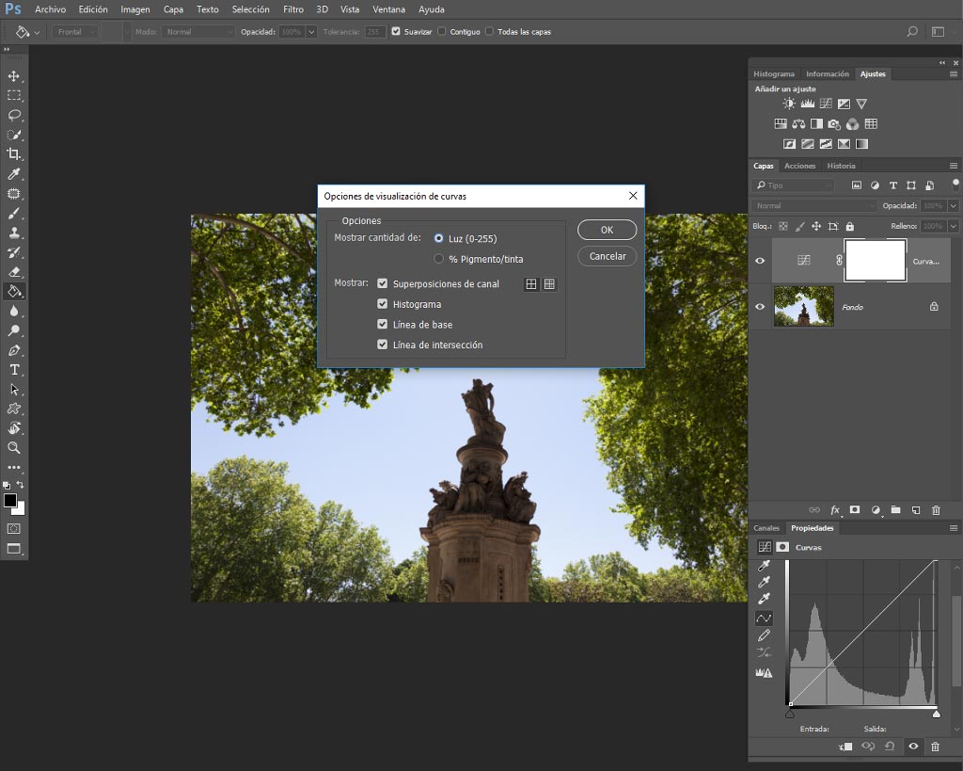963x771 pixels.
Task: Select the Eyedropper tool in the toolbox
Action: (13, 174)
